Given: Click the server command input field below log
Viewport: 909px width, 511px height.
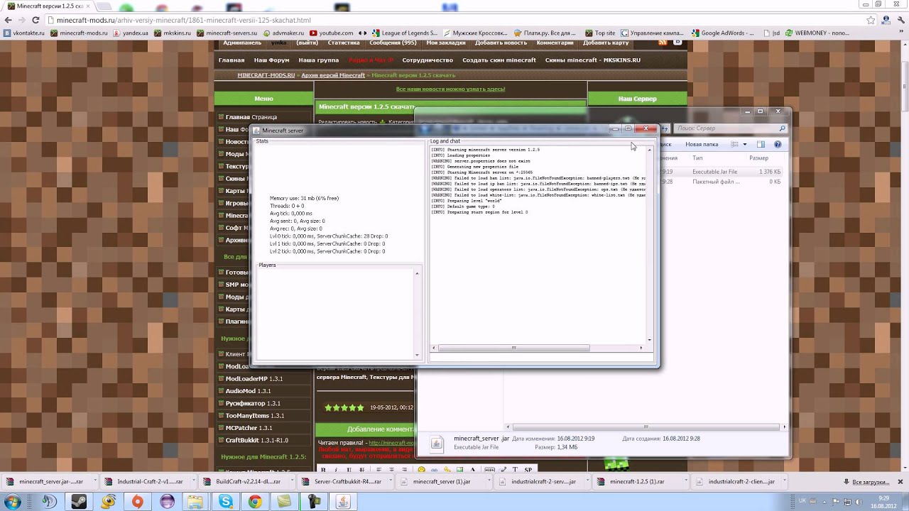Looking at the screenshot, I should tap(541, 357).
